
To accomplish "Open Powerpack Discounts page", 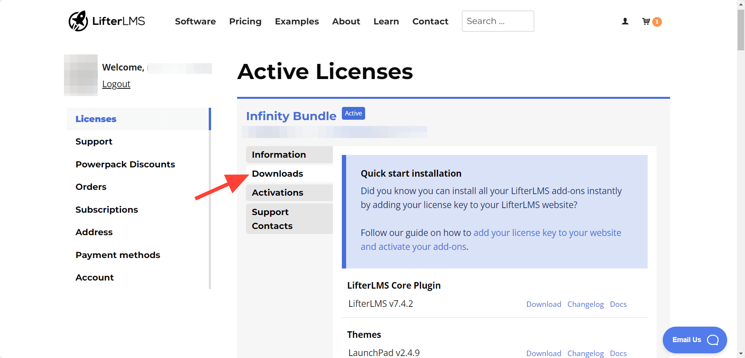I will click(125, 164).
